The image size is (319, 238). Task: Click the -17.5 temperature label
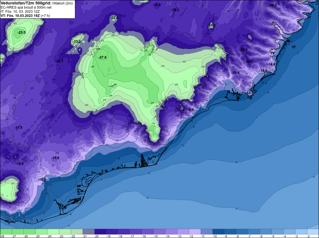point(236,73)
